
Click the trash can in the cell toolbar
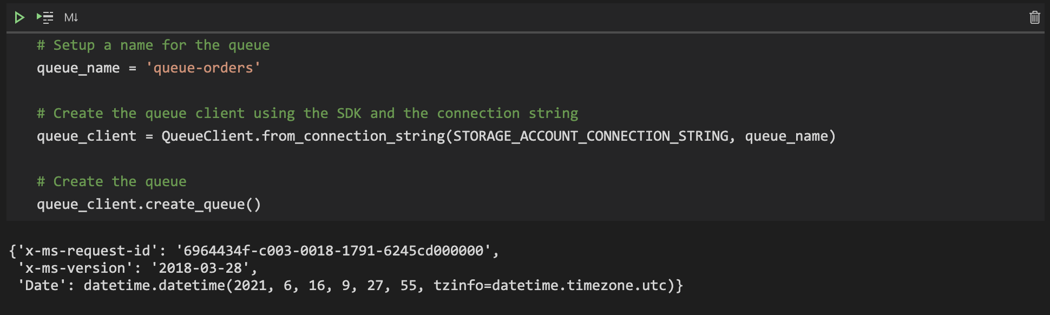[x=1035, y=17]
